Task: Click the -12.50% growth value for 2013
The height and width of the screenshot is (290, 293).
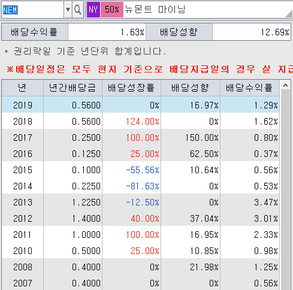Action: click(143, 203)
